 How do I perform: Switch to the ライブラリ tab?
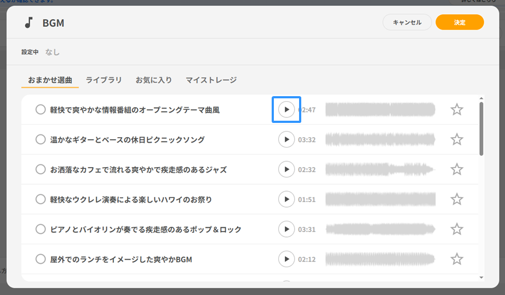tap(104, 80)
